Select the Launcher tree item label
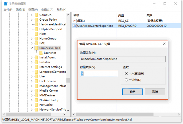Viewport: 183px width, 124px height. pyautogui.click(x=50, y=53)
